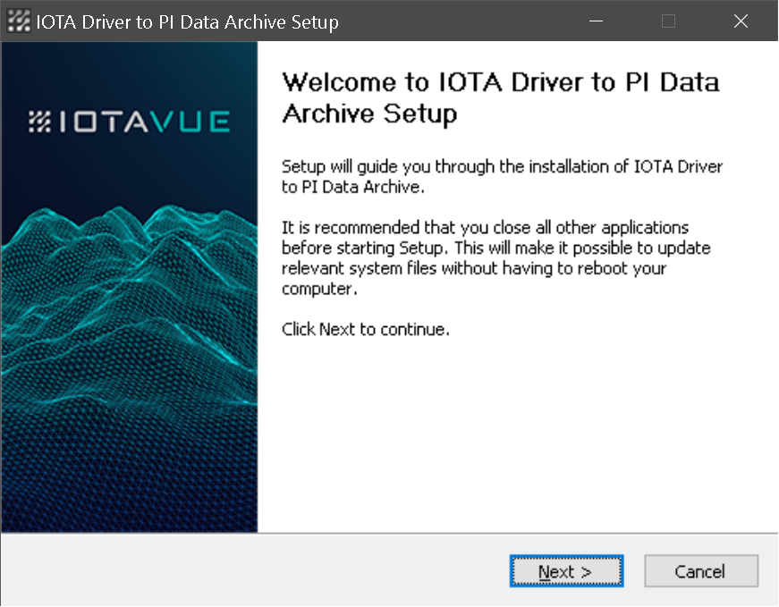The width and height of the screenshot is (779, 607).
Task: Click the window title 'IOTA Driver to PI Data Archive Setup'
Action: point(187,21)
